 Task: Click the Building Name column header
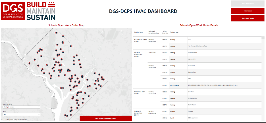coord(138,32)
